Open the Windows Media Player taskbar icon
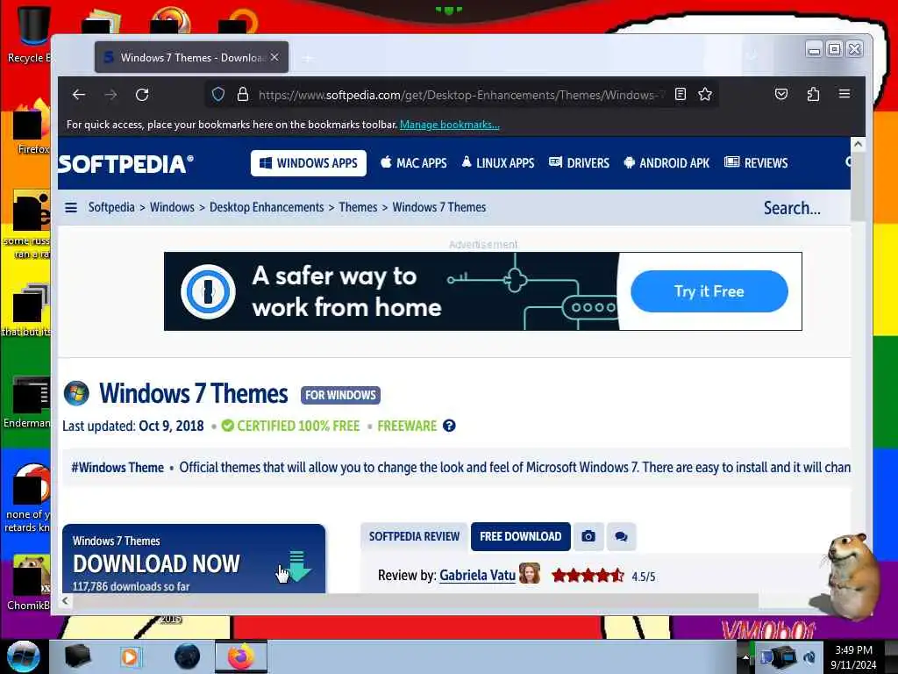Screen dimensions: 898x674 pos(131,656)
